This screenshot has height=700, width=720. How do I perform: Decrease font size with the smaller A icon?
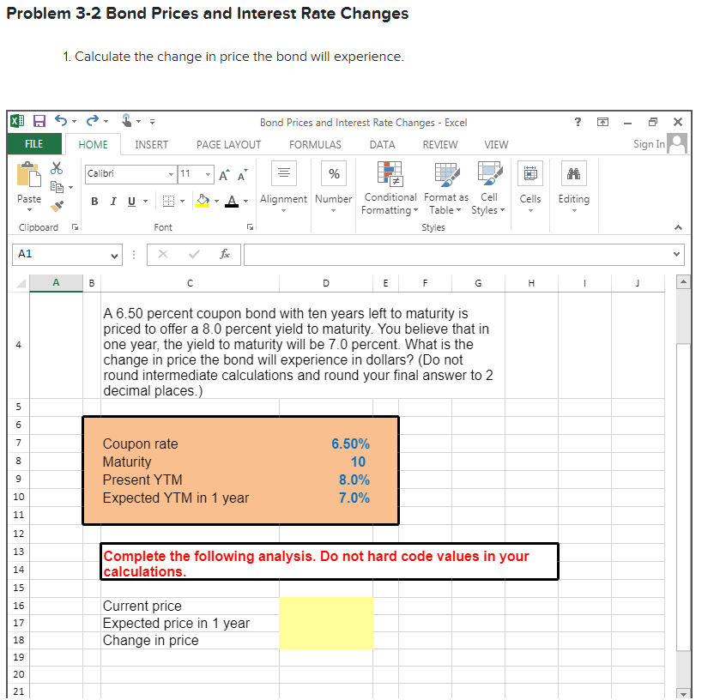242,175
